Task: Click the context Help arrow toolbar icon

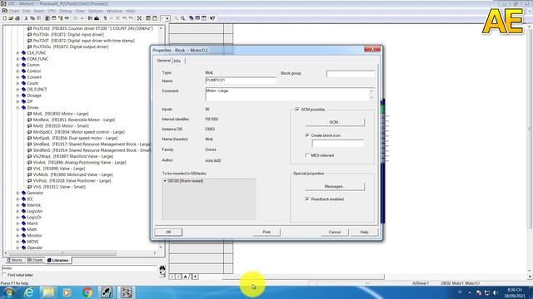Action: point(212,18)
